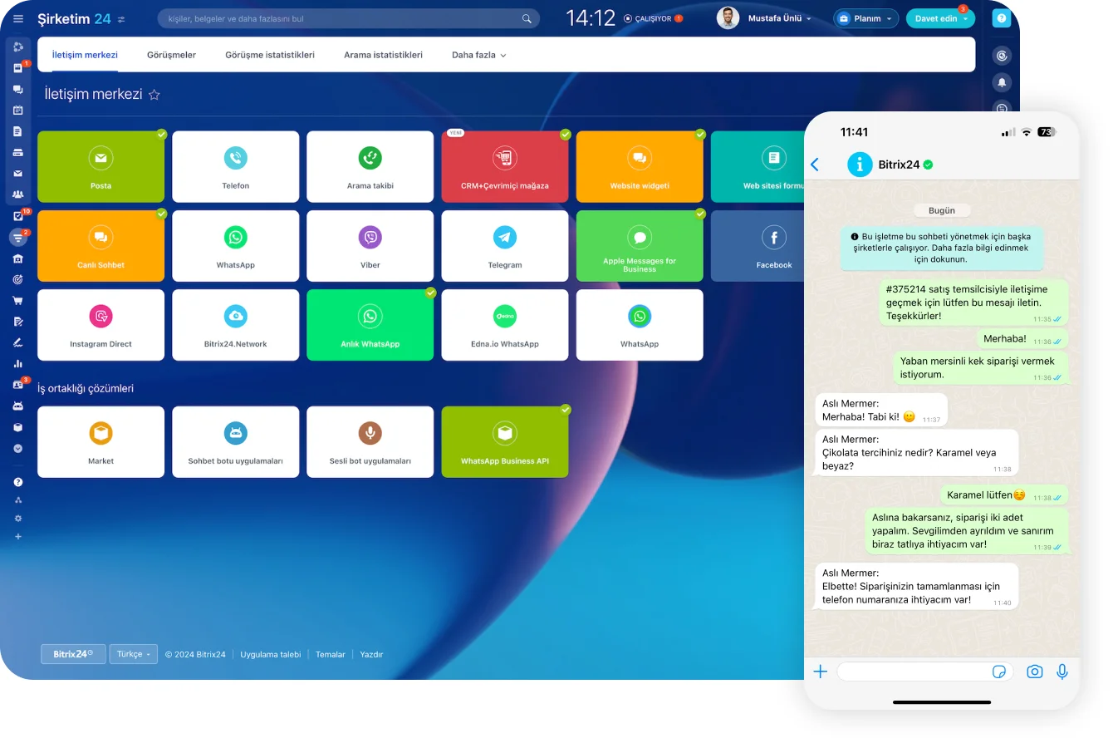Open CRM funnel icon with badge 2

click(x=18, y=237)
